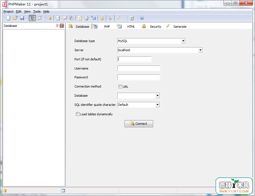Click the table grid with cylinder icon
This screenshot has width=255, height=196.
65,18
